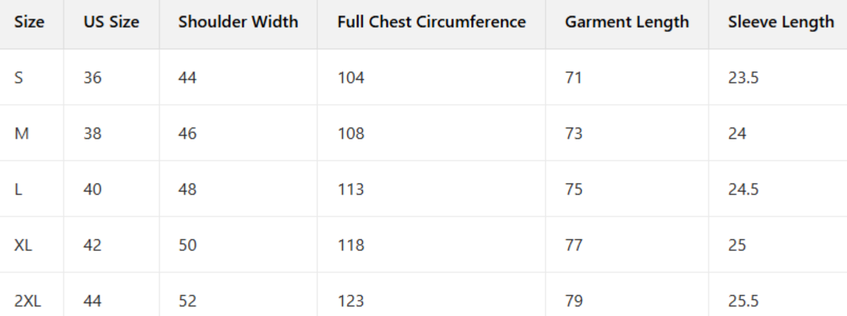Click the Full Chest Circumference header

(431, 22)
